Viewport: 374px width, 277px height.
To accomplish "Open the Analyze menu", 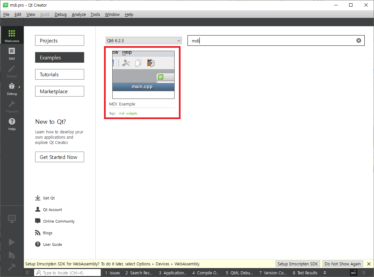I will 79,15.
